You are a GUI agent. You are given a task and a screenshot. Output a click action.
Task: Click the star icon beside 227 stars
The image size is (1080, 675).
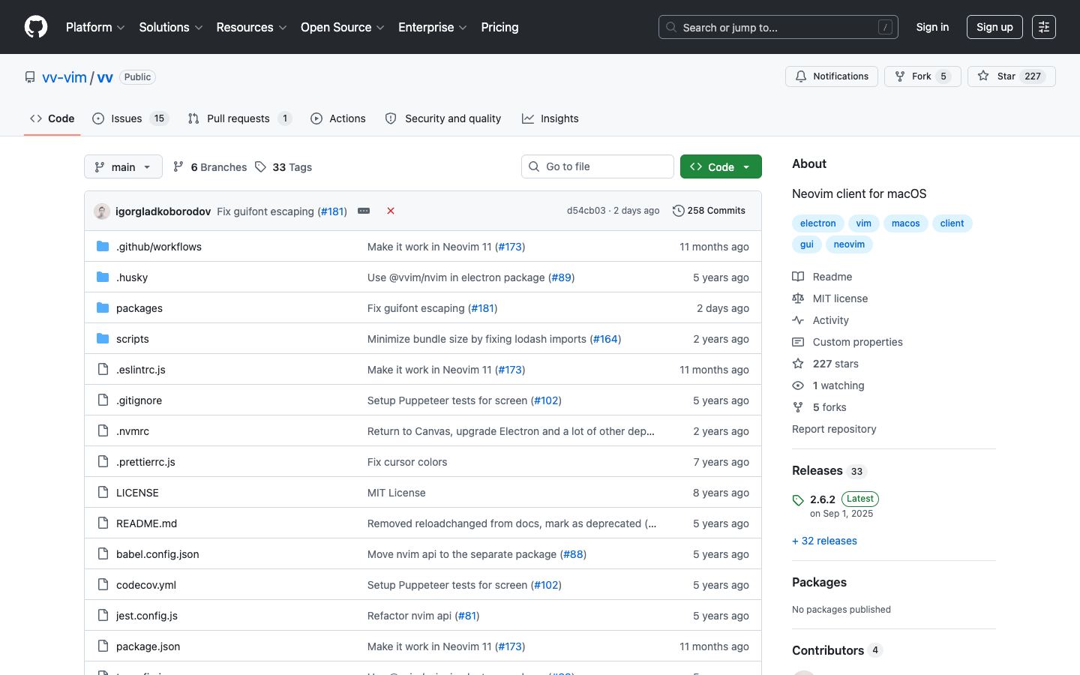pyautogui.click(x=798, y=364)
